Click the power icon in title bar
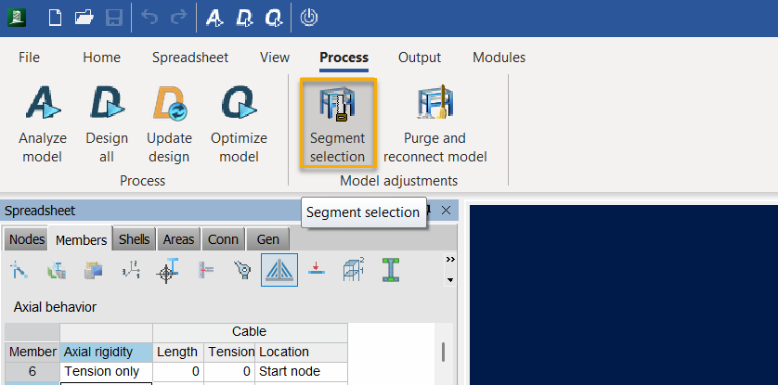Image resolution: width=778 pixels, height=385 pixels. click(x=310, y=17)
